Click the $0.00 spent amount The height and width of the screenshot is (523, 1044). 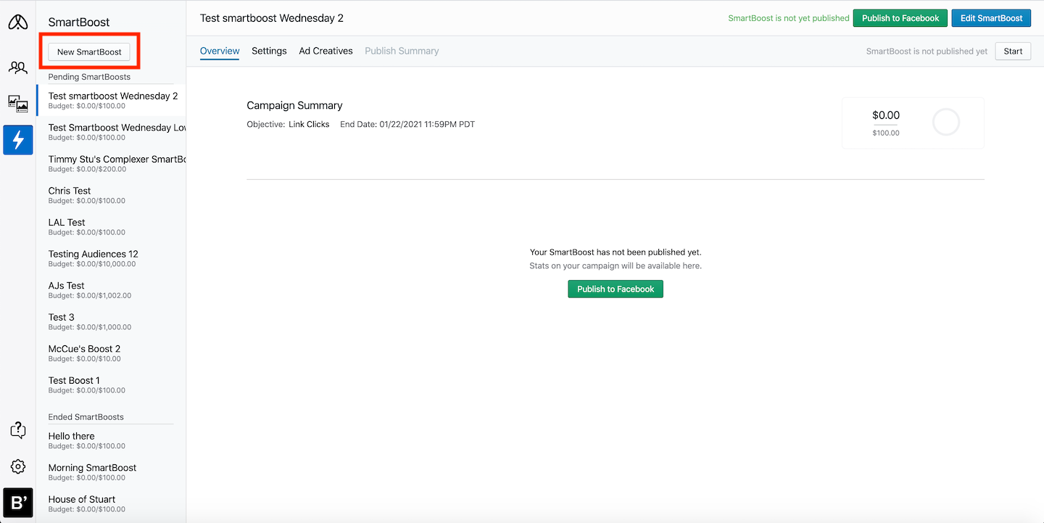coord(886,115)
